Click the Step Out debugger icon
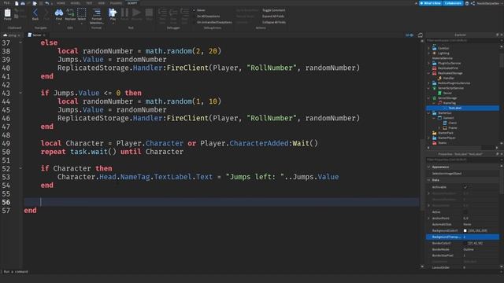The height and width of the screenshot is (283, 504). click(x=184, y=13)
